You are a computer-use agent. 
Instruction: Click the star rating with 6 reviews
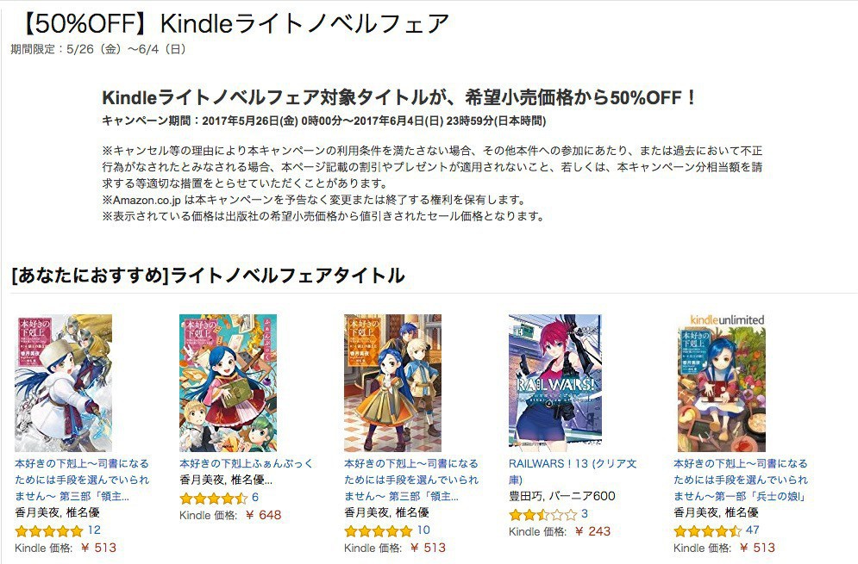213,498
